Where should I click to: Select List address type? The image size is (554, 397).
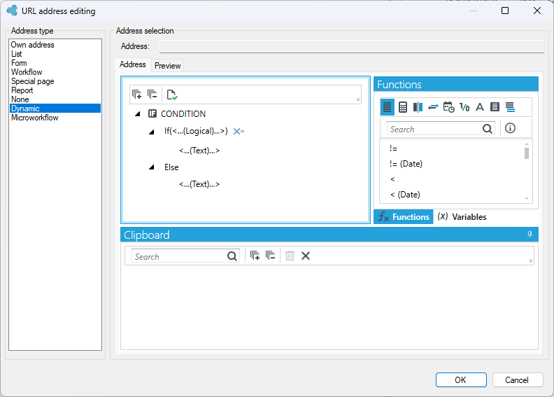click(x=55, y=54)
